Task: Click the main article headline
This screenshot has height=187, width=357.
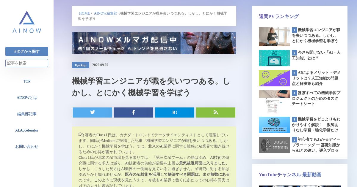Action: coord(151,87)
